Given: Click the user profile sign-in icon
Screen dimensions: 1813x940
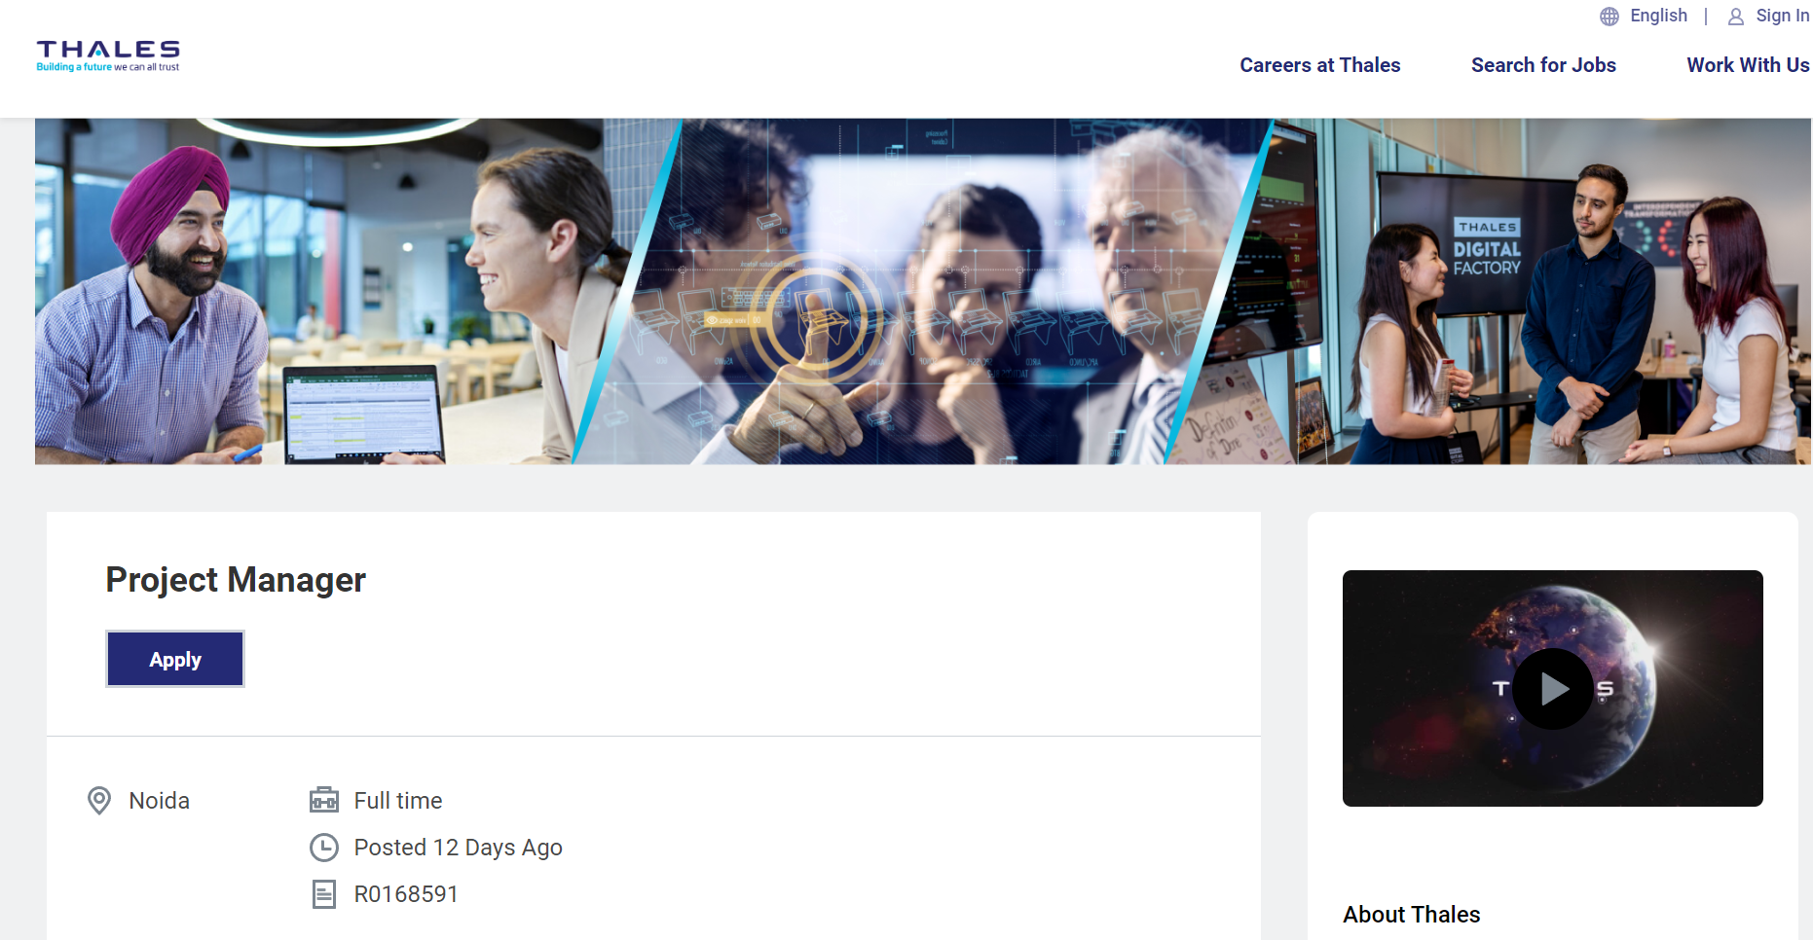Looking at the screenshot, I should (1736, 17).
